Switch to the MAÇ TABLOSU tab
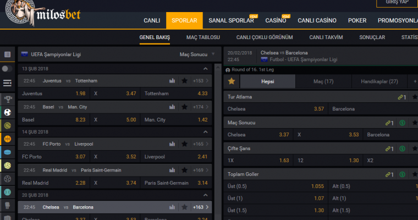This screenshot has width=418, height=220. coord(203,37)
